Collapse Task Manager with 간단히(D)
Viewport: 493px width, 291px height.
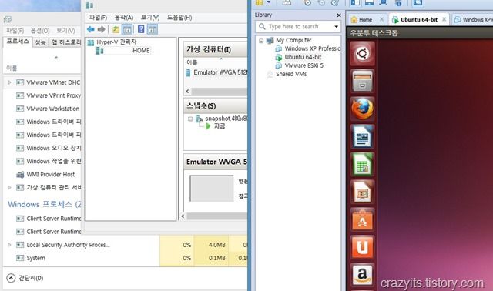[x=25, y=278]
